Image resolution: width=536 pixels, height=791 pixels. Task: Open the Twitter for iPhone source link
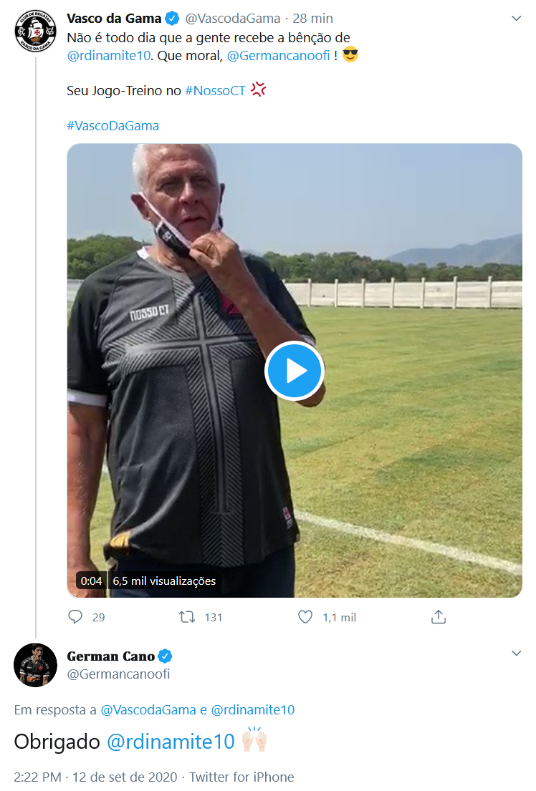(241, 777)
